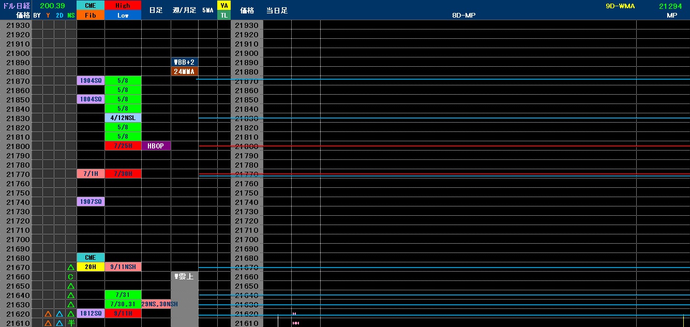
Task: Click the green triangle at row 21650
Action: [x=71, y=286]
